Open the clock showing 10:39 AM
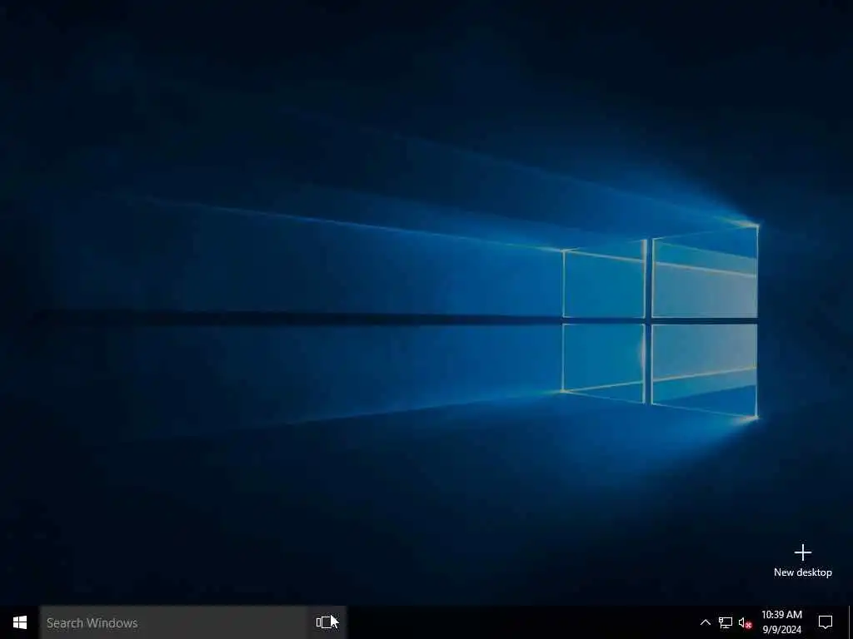853x639 pixels. [x=781, y=622]
